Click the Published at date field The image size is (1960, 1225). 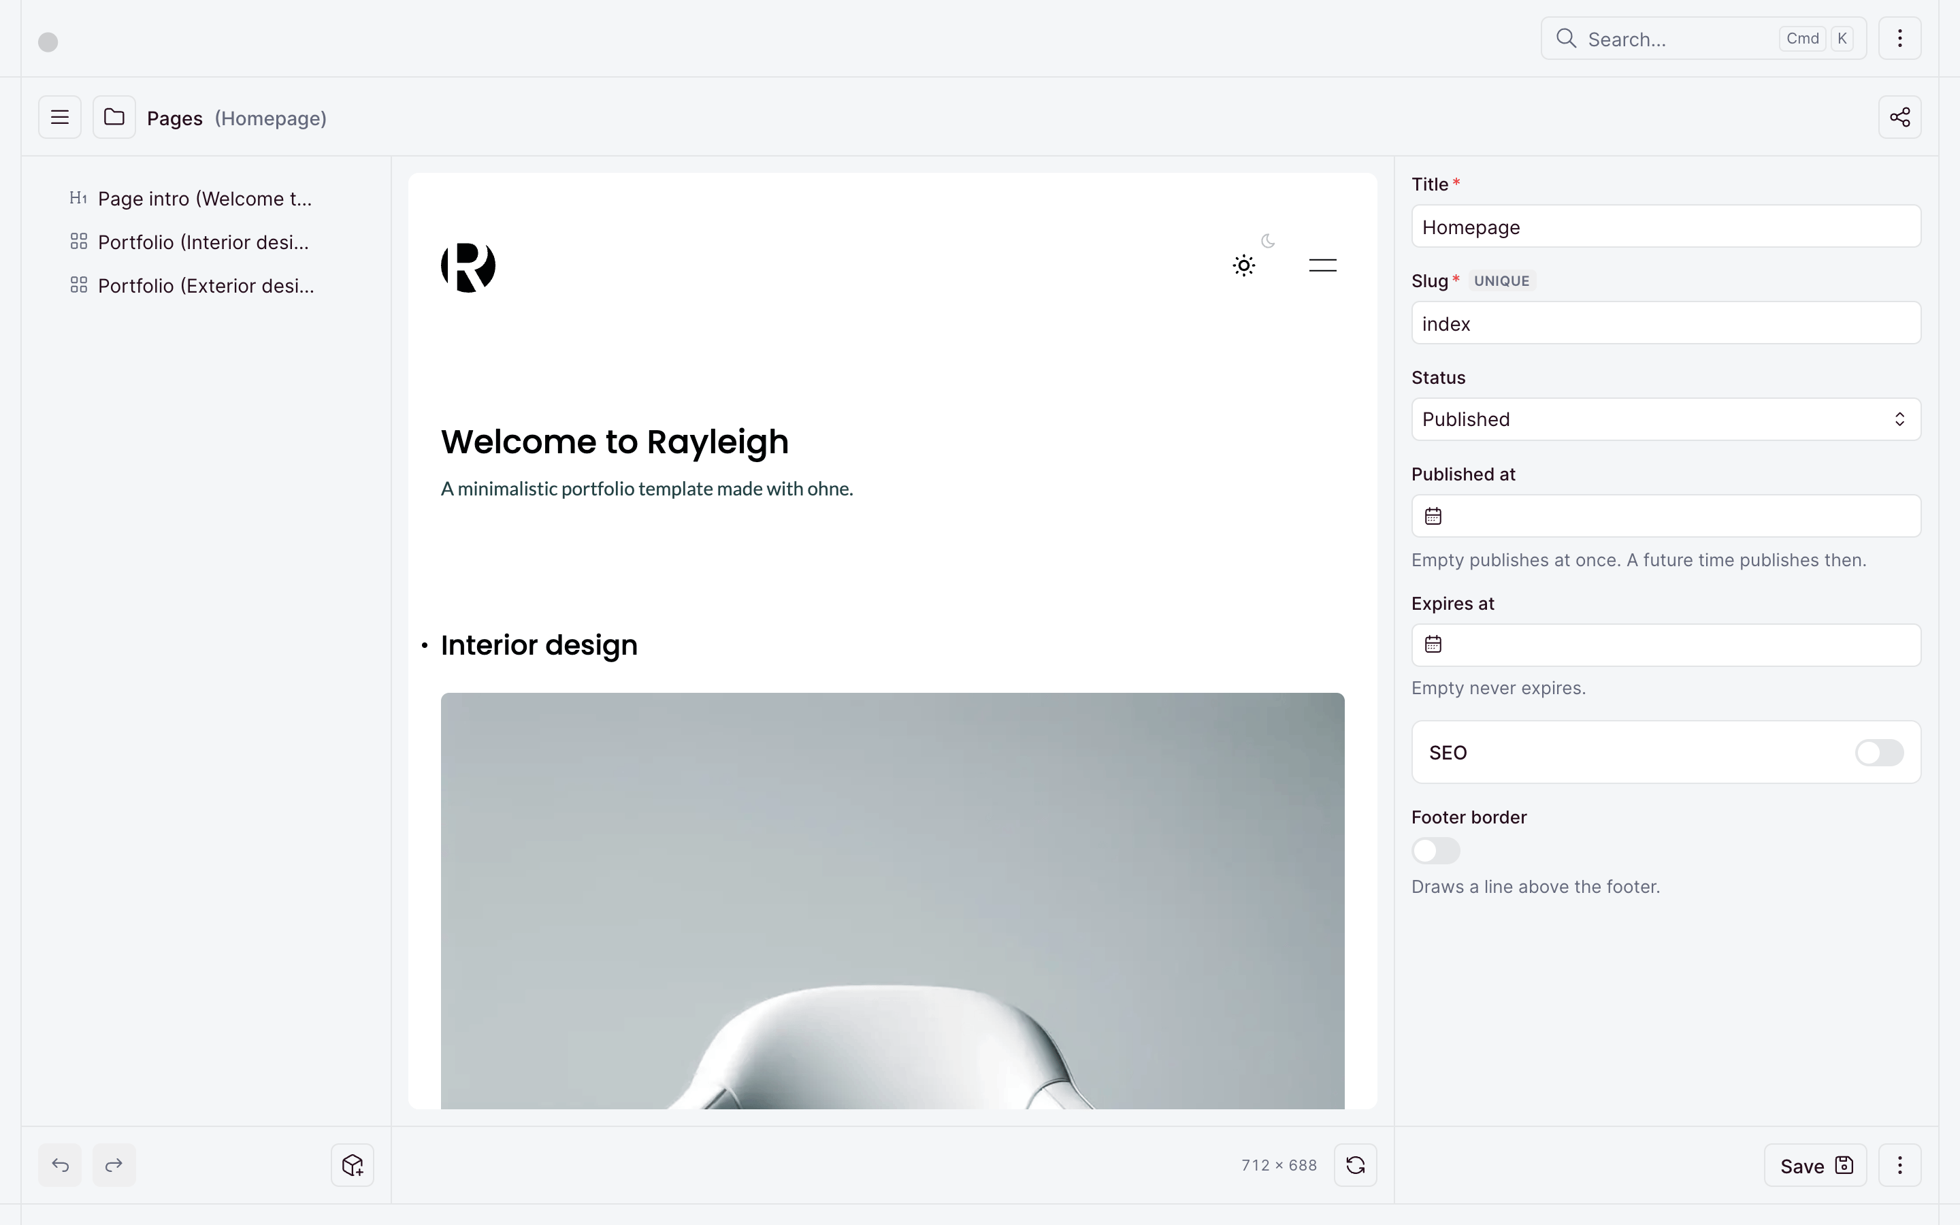[x=1666, y=516]
